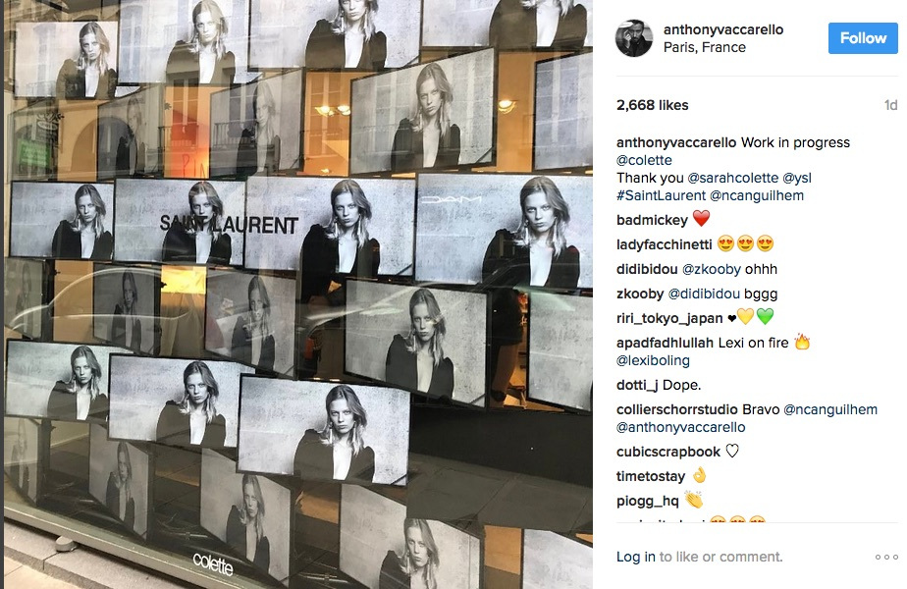Open the @zkooby mention in the didibidou comment
Screen dimensions: 907x589
coord(711,269)
